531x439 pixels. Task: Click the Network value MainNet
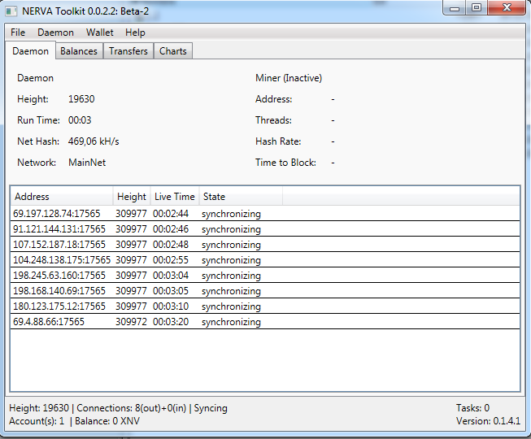tap(87, 163)
